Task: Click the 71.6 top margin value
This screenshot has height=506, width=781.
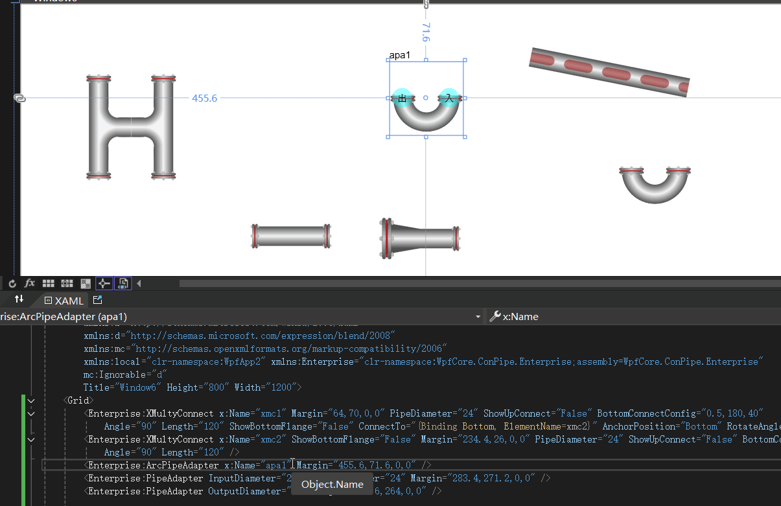Action: (x=425, y=32)
